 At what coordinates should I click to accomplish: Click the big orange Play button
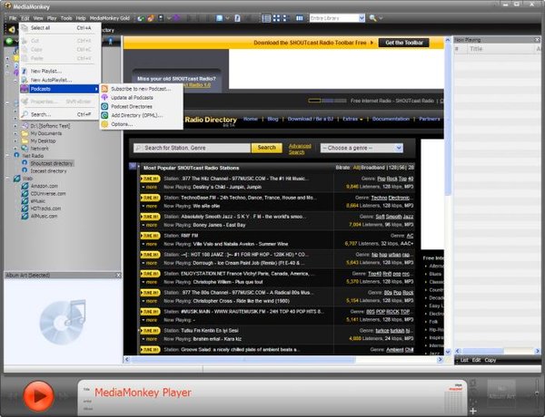38,396
